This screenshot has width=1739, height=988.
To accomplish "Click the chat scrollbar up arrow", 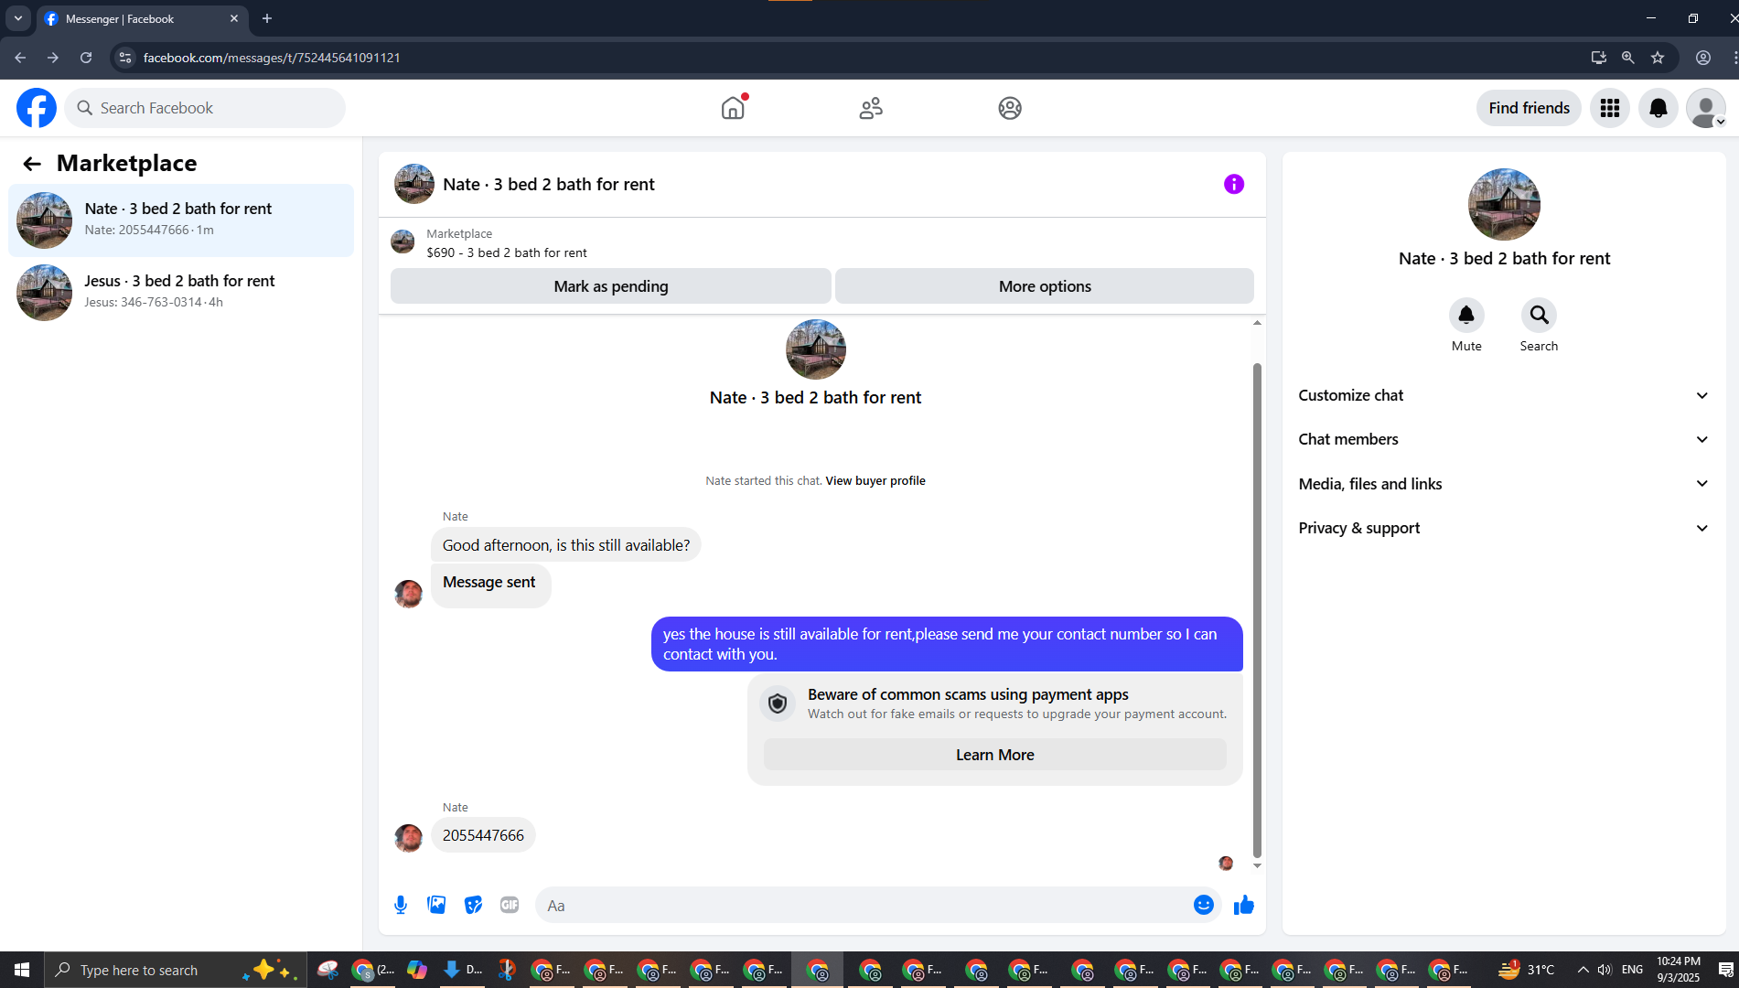I will (1257, 323).
